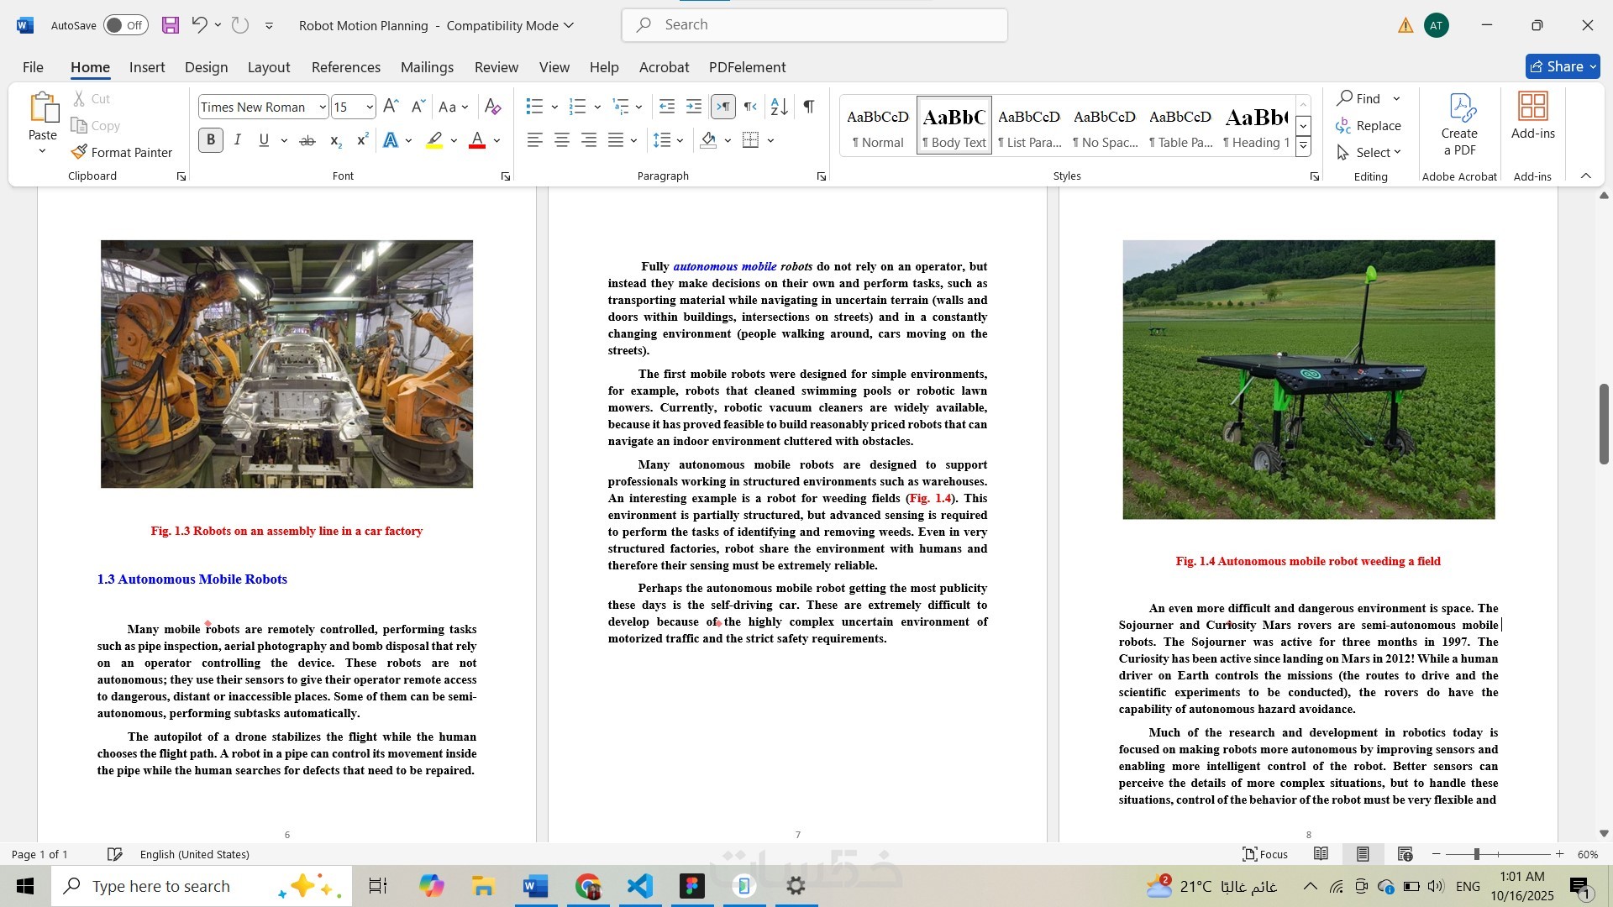The image size is (1613, 907).
Task: Expand the font size dropdown
Action: [370, 107]
